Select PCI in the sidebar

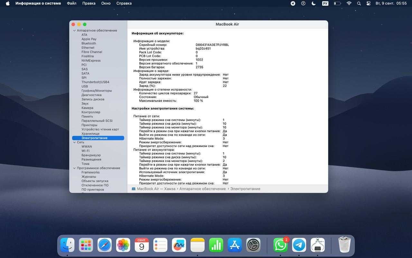(x=84, y=65)
